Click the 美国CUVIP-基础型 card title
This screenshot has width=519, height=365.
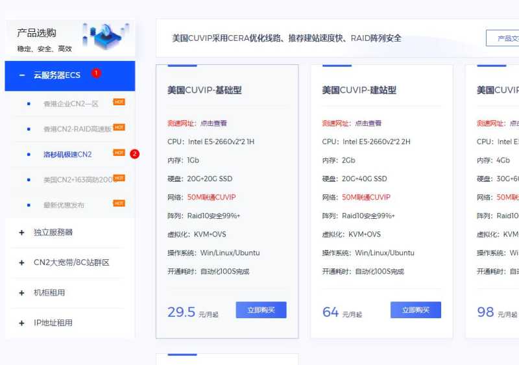pos(204,90)
